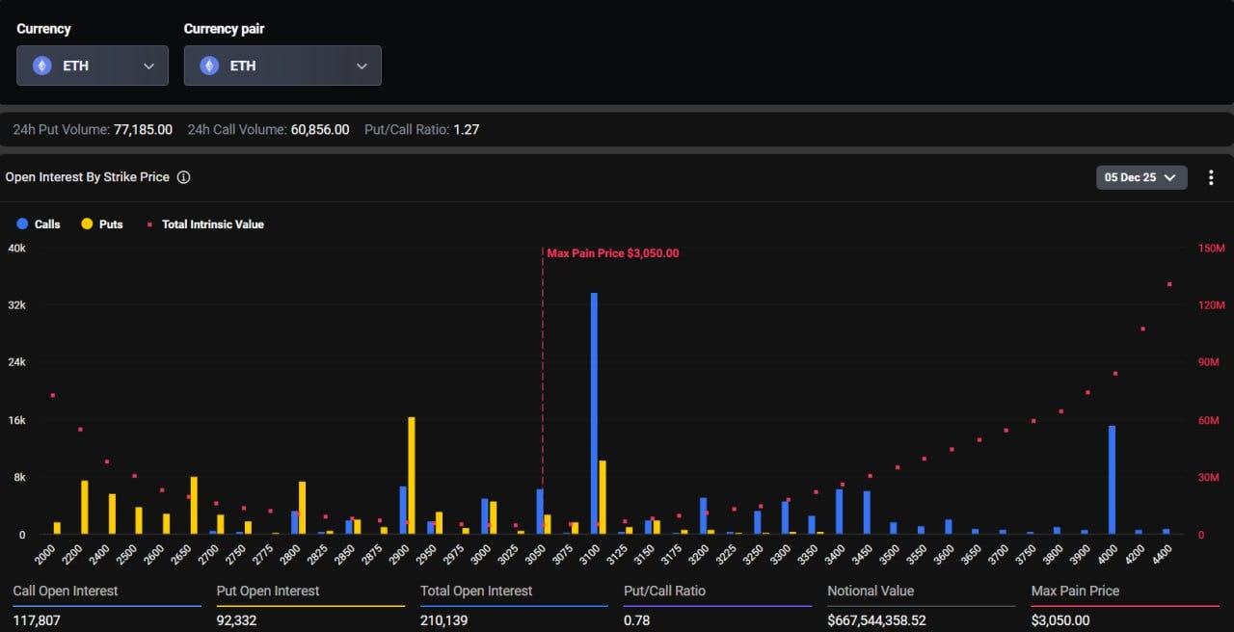Click the yellow put bar at 2200 strike

point(85,508)
